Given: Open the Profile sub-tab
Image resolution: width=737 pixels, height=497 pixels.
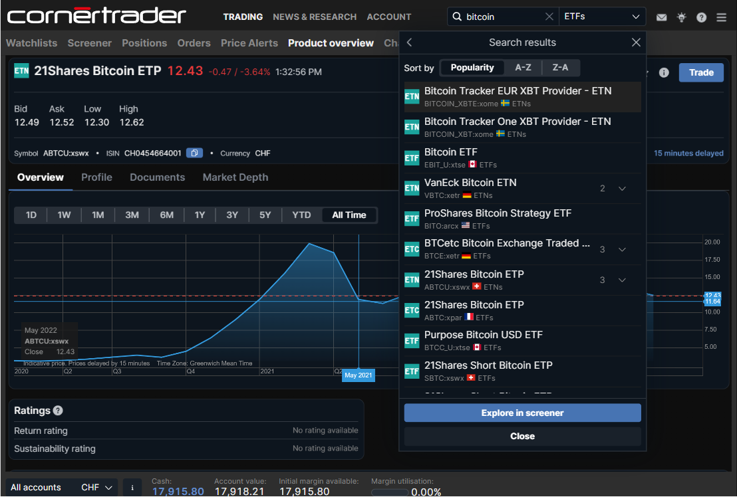Looking at the screenshot, I should (x=97, y=177).
